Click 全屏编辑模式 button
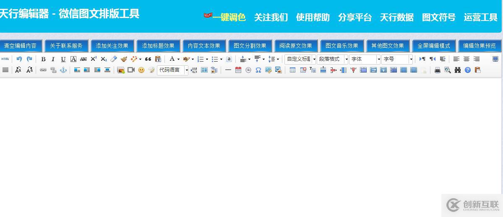 (x=434, y=46)
